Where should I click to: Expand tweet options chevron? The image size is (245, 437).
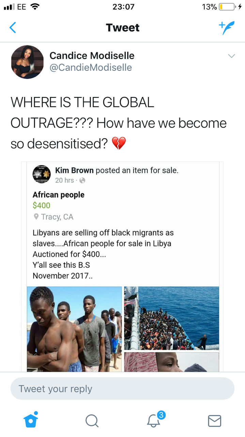(231, 56)
